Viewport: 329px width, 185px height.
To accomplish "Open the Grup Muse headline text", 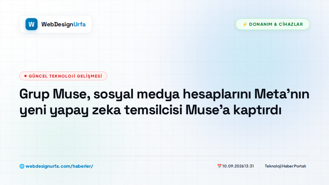I will click(164, 102).
